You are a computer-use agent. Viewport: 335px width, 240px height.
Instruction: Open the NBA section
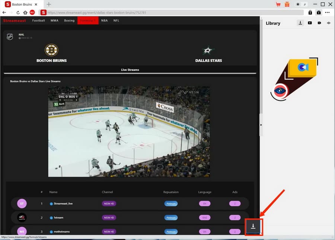pos(104,20)
